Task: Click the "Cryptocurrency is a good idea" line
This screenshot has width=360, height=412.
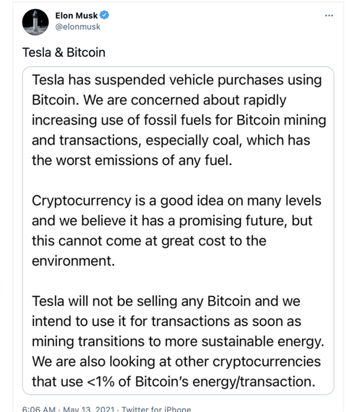Action: pyautogui.click(x=176, y=201)
